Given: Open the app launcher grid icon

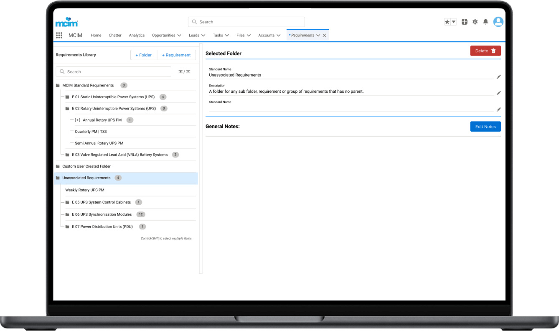Looking at the screenshot, I should [x=59, y=36].
